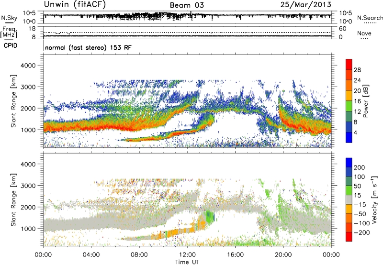Click the "16" power colorbar value
This screenshot has width=383, height=265.
[x=357, y=101]
